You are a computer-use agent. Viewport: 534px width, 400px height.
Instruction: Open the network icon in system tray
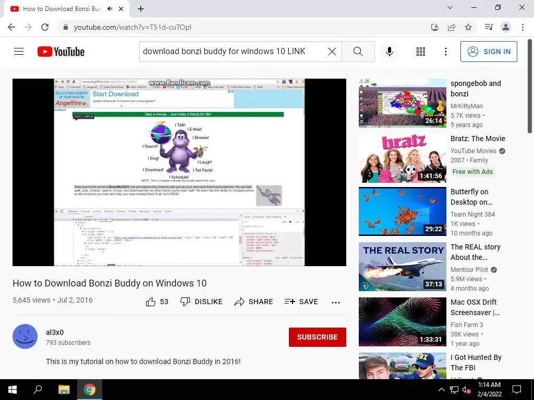click(454, 390)
